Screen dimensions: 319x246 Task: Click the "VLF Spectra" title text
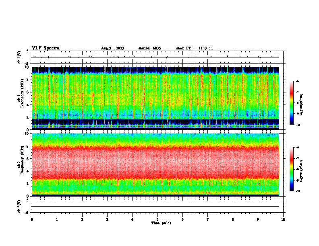click(46, 48)
